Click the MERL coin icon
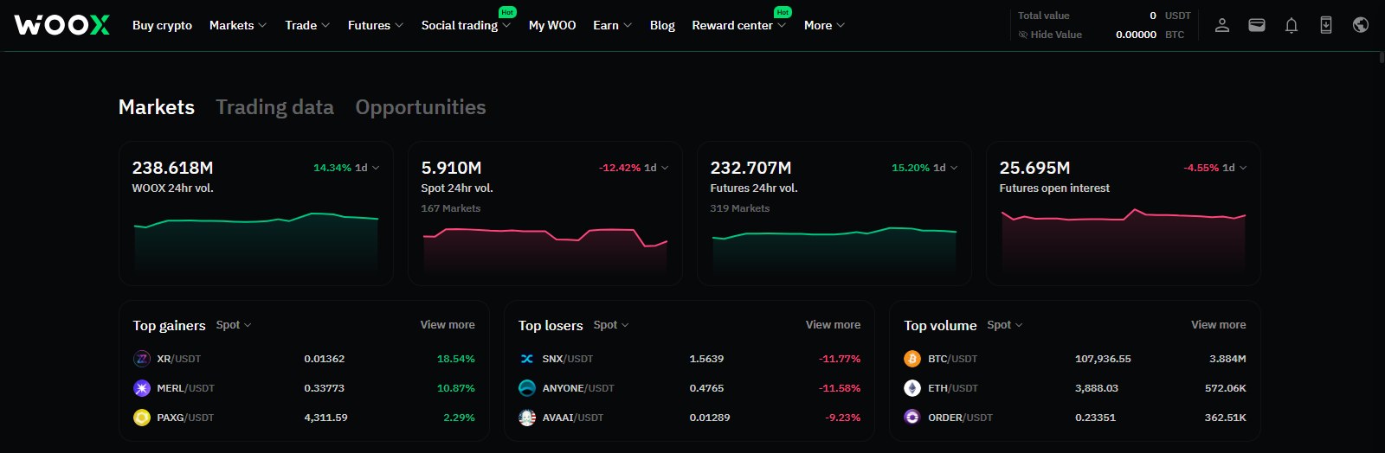 tap(142, 388)
